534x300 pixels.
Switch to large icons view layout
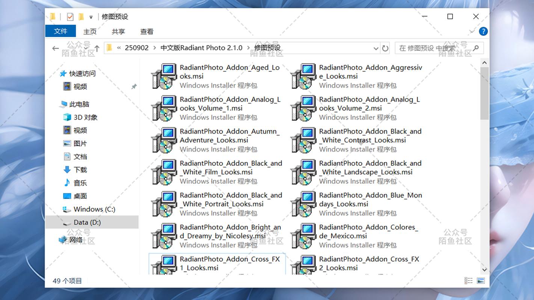point(481,280)
